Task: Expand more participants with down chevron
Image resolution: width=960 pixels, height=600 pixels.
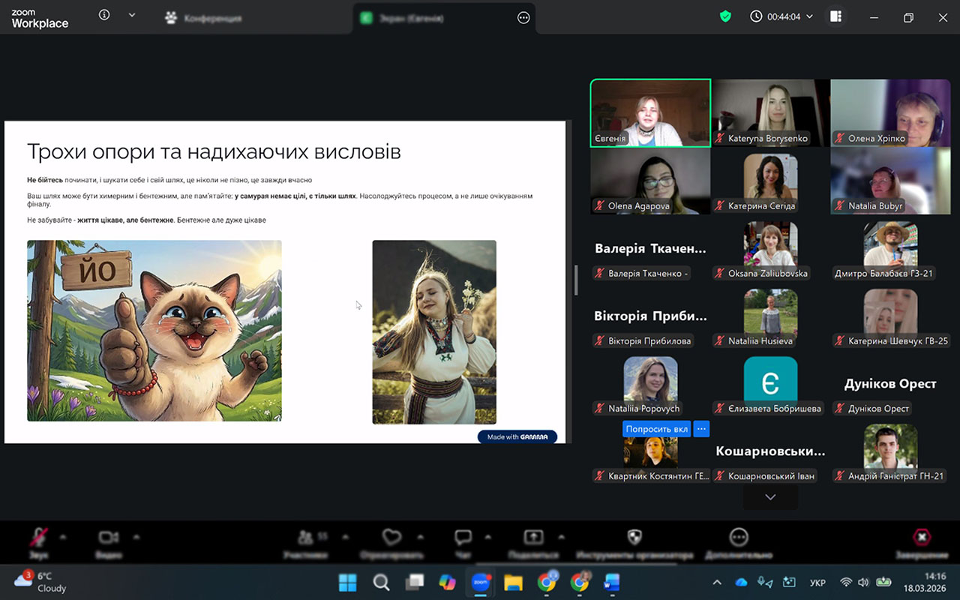Action: tap(770, 496)
